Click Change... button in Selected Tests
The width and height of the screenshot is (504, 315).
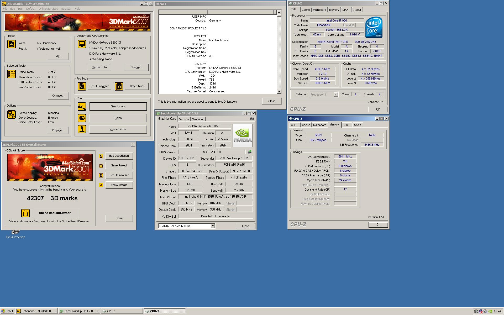click(x=58, y=96)
